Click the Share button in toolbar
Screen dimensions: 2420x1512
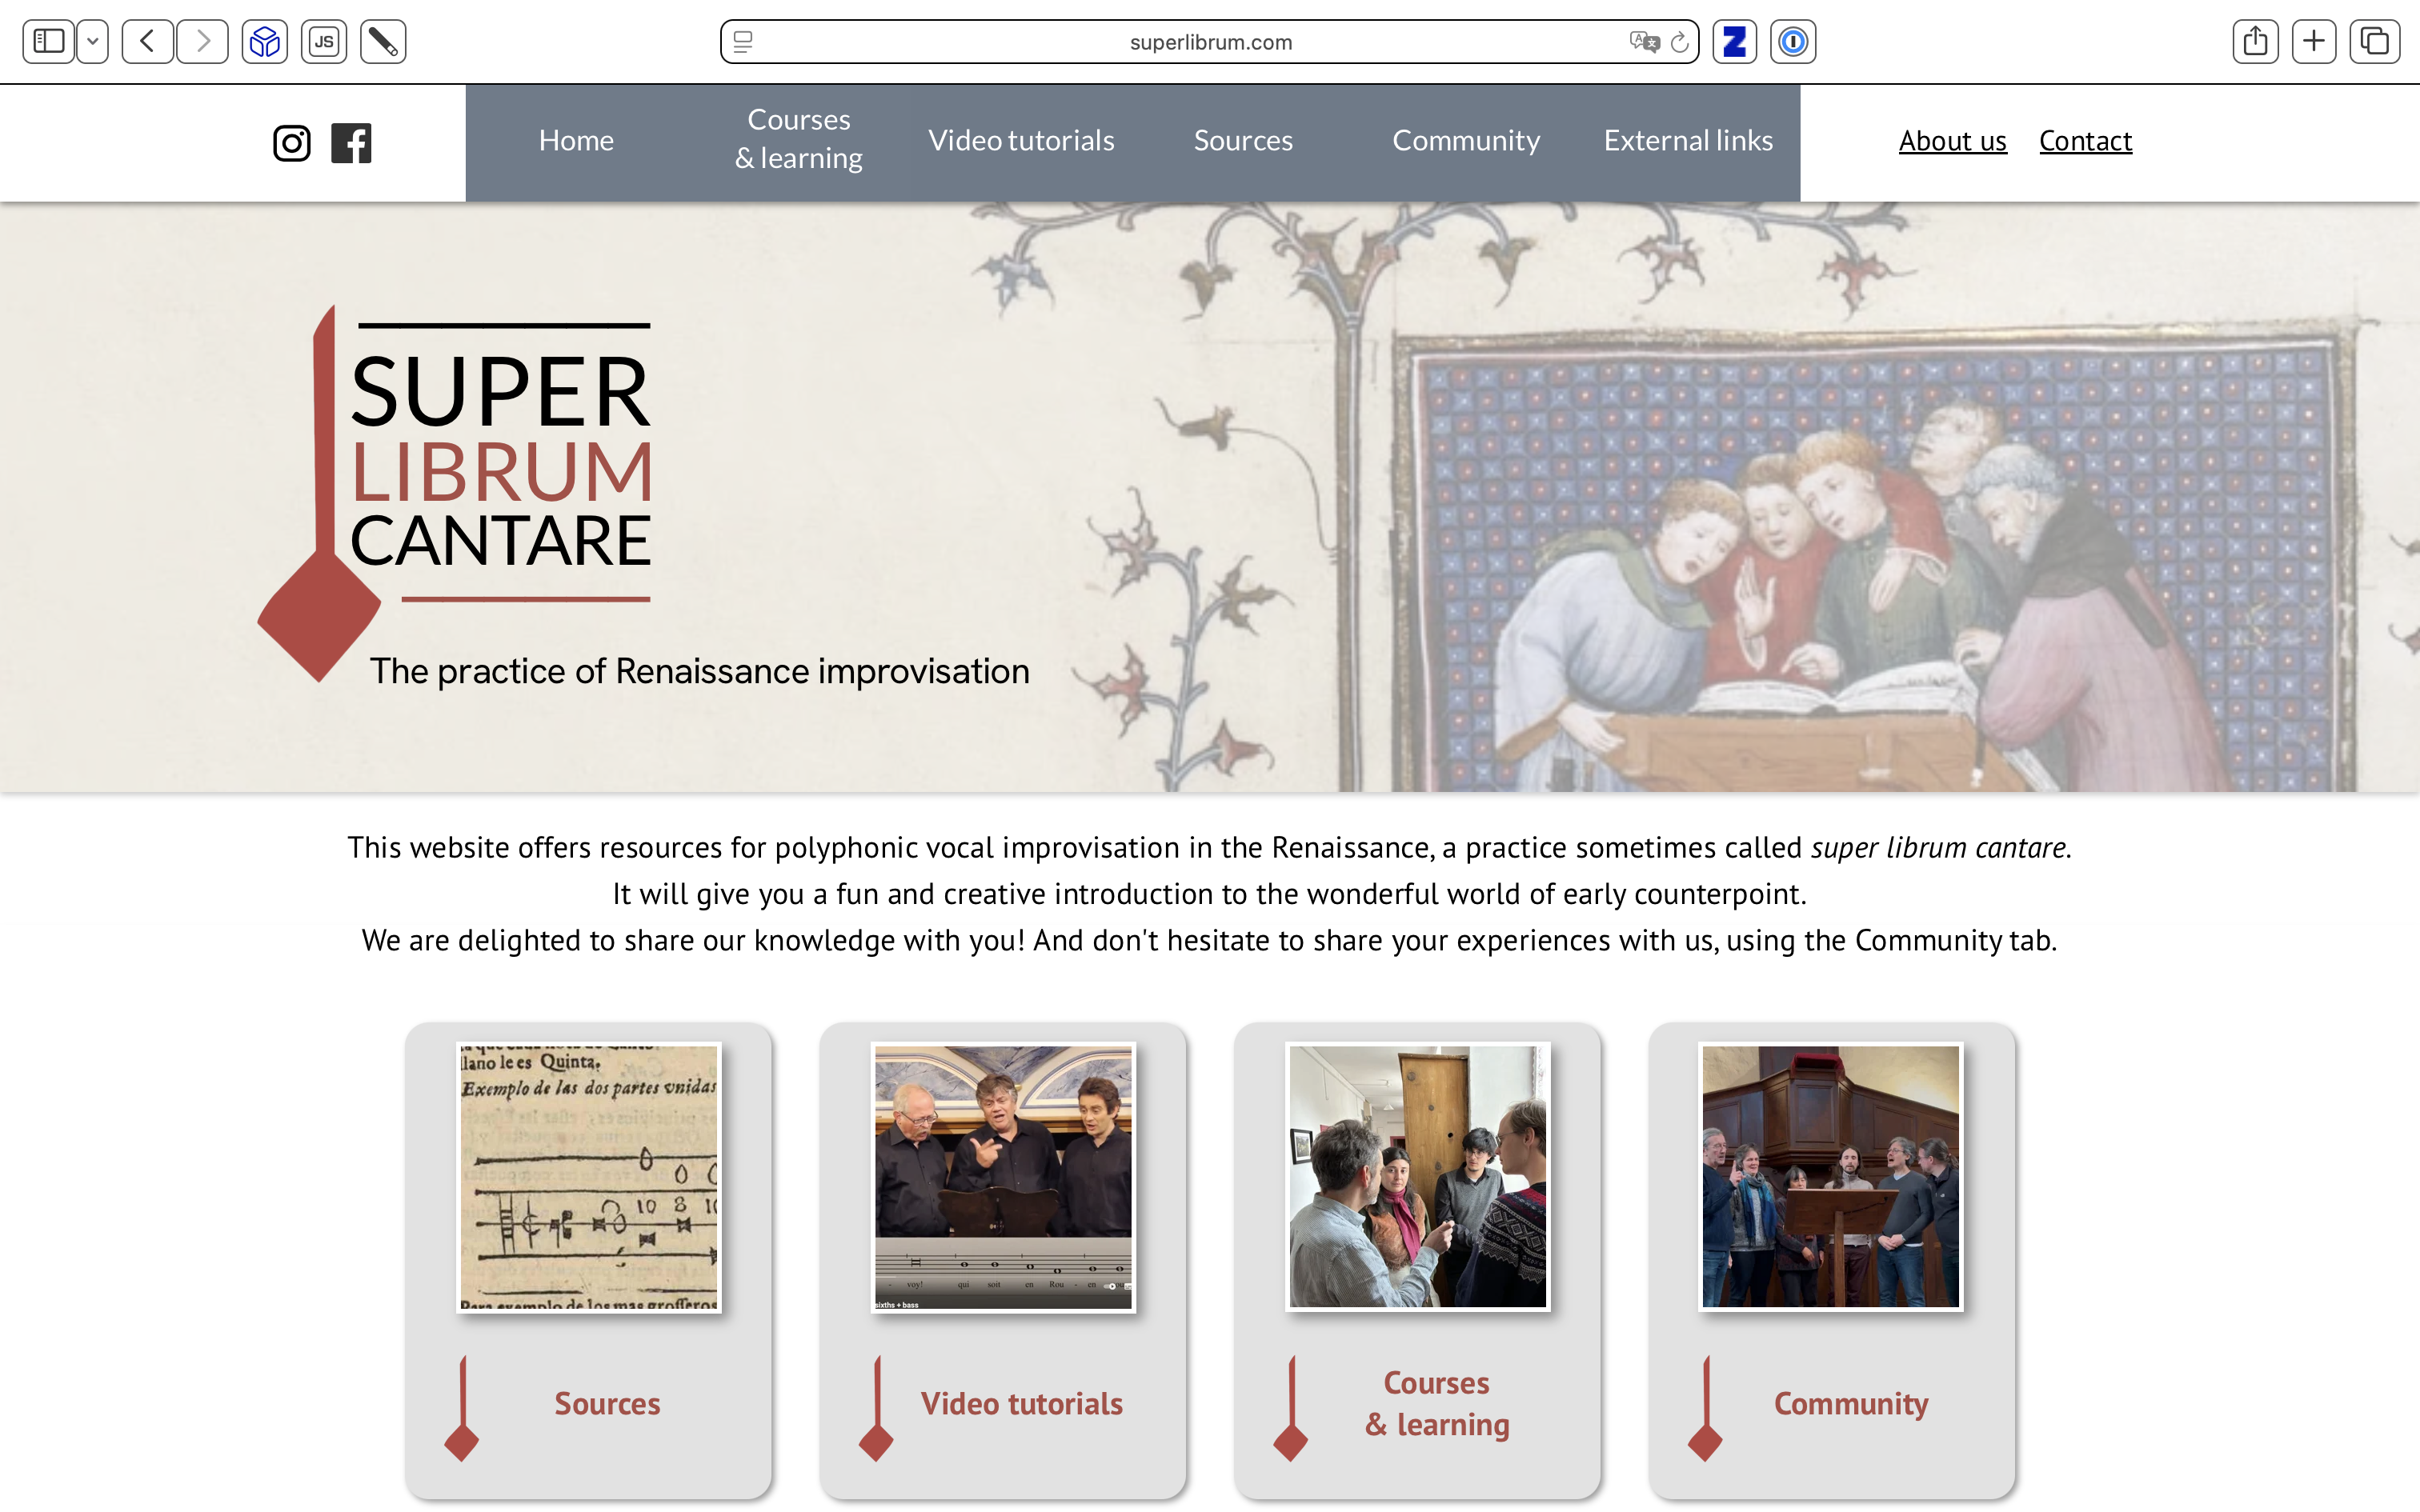pyautogui.click(x=2255, y=42)
